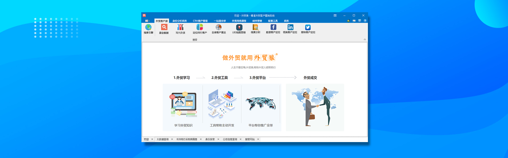Viewport: 508px width, 158px height.
Task: Switch to the 系统 ribbon tab
Action: click(286, 21)
